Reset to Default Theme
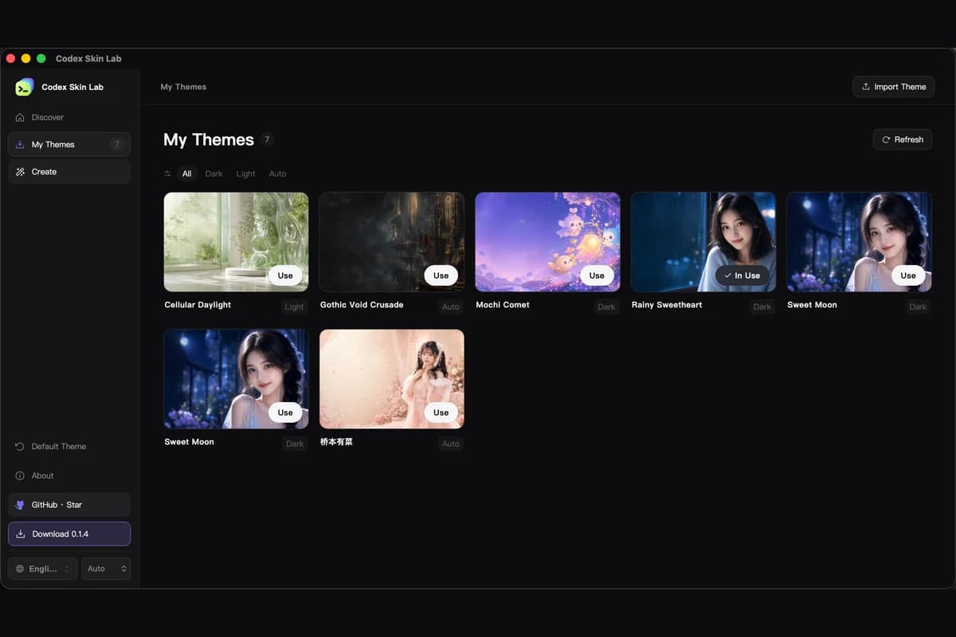Image resolution: width=956 pixels, height=637 pixels. point(69,447)
